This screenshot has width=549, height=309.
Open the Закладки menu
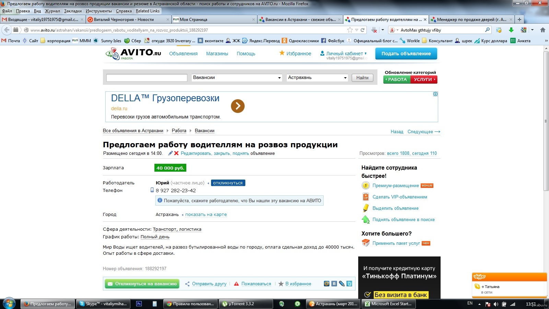[x=73, y=11]
